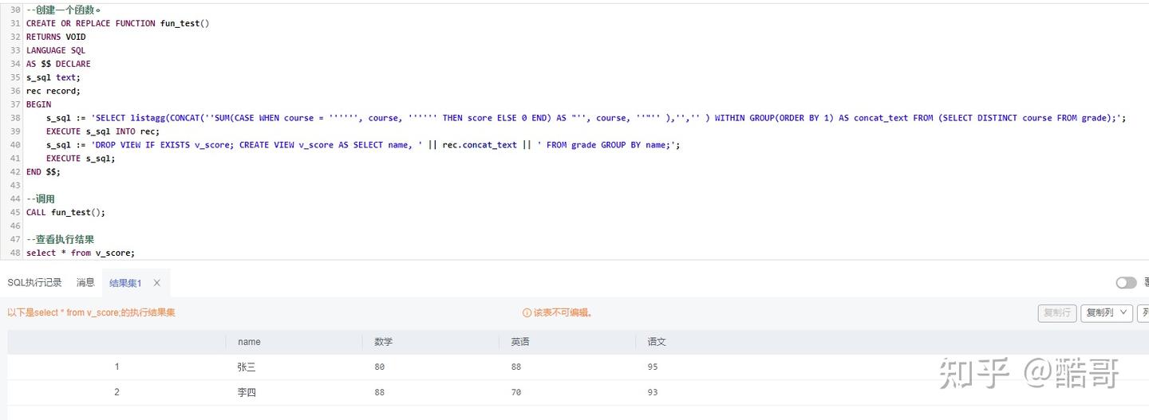Click row number 1 in results
The image size is (1149, 420).
point(116,367)
